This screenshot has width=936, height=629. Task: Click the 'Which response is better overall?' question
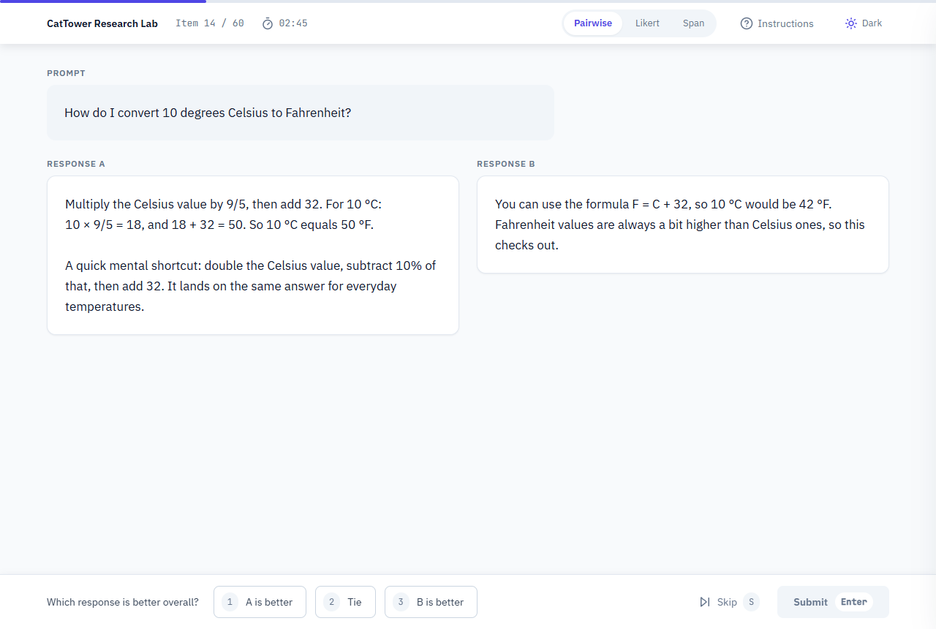(123, 602)
